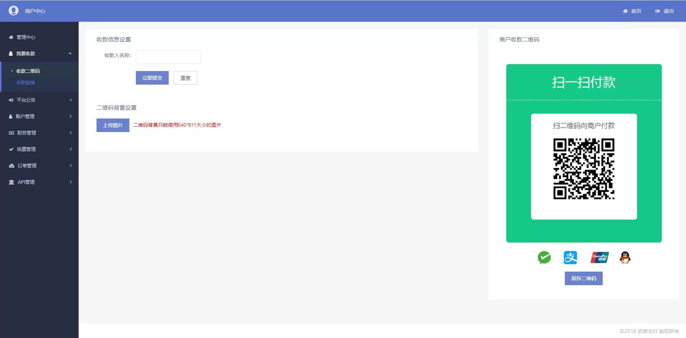The height and width of the screenshot is (338, 686).
Task: Click the WeChat Pay icon
Action: pos(544,257)
